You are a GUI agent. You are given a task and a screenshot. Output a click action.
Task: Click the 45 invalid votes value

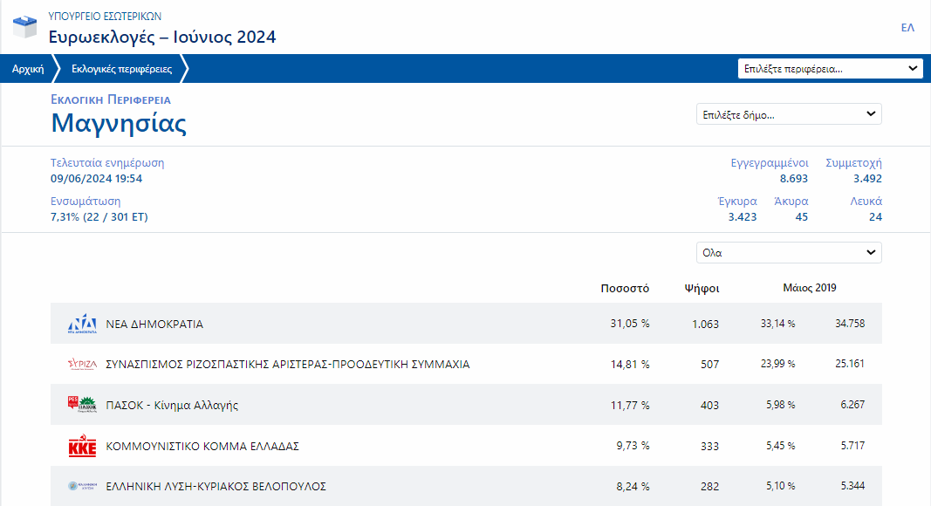802,217
